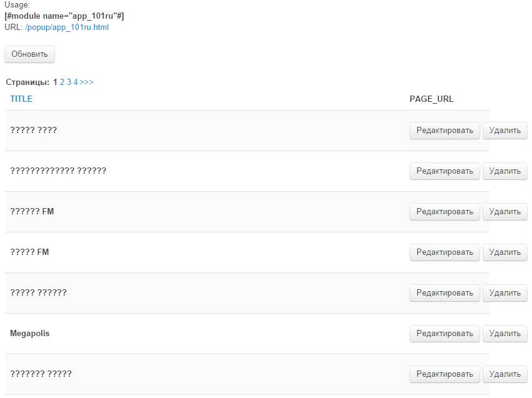Delete the Megapolis entry

pyautogui.click(x=505, y=334)
